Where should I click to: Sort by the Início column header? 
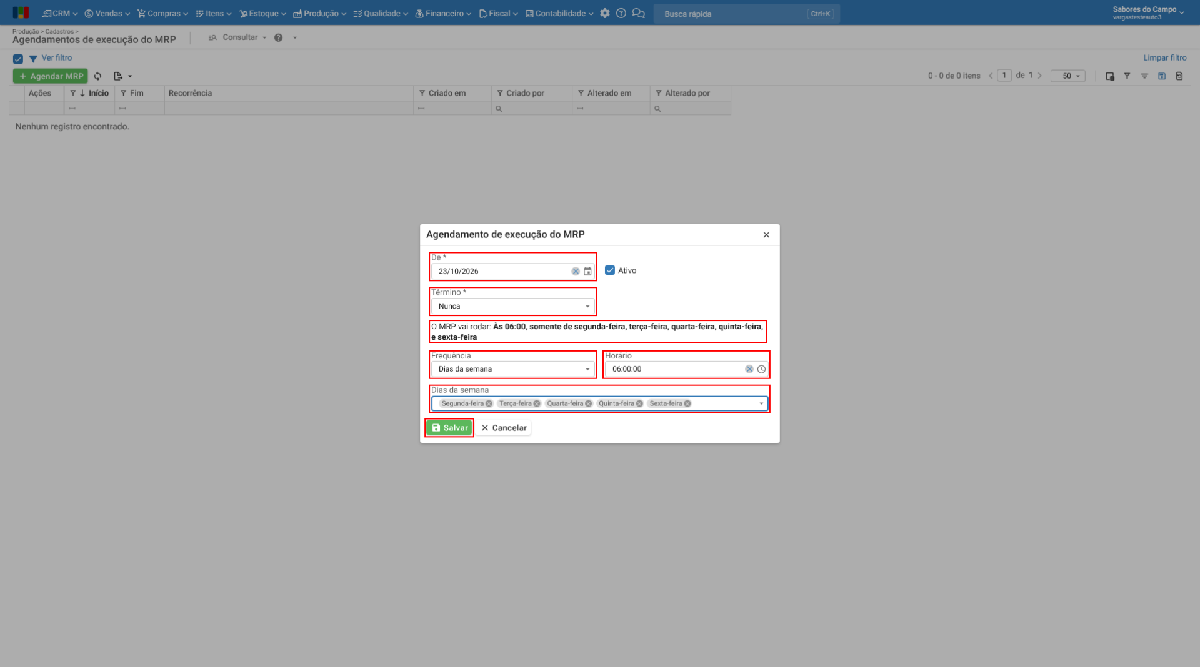click(98, 93)
